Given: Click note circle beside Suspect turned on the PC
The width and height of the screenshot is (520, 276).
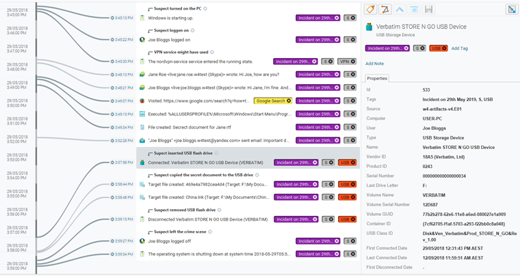Looking at the screenshot, I should click(205, 9).
